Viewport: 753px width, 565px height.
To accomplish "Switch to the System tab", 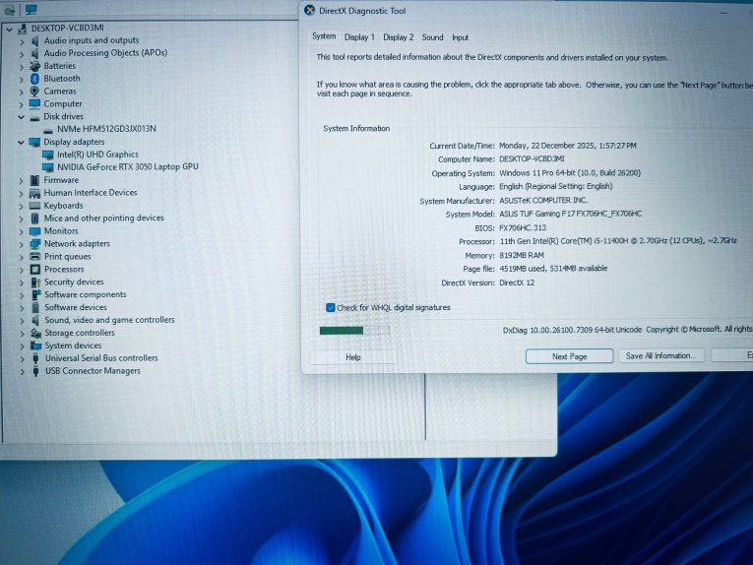I will click(324, 36).
